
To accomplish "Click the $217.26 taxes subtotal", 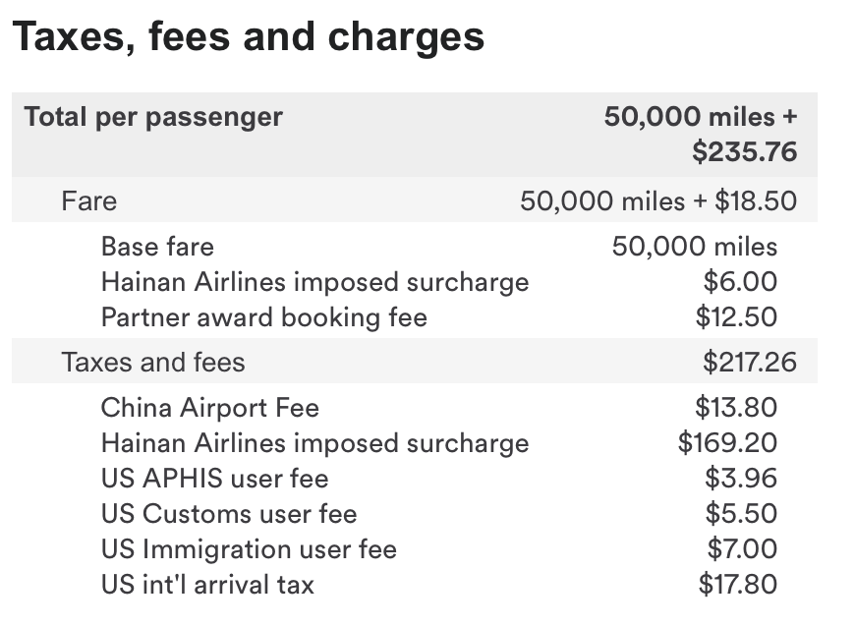I will coord(750,362).
